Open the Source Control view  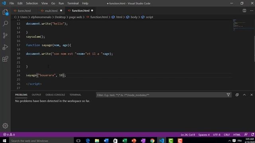coord(5,35)
